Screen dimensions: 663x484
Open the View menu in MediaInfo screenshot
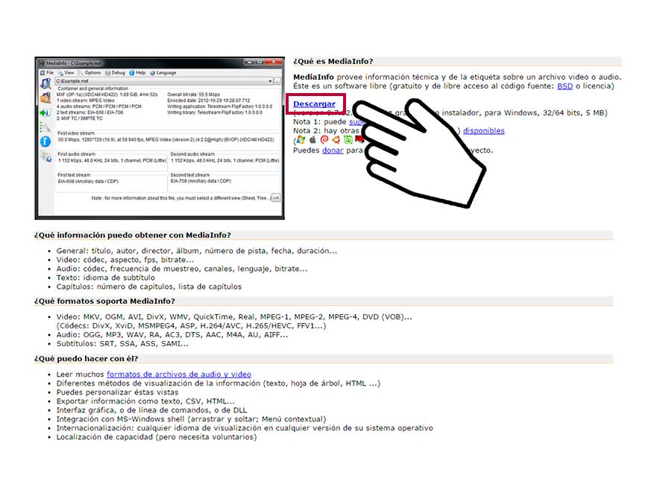(x=66, y=73)
